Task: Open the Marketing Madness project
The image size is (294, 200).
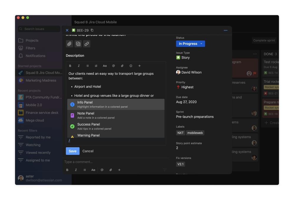Action: [x=37, y=80]
